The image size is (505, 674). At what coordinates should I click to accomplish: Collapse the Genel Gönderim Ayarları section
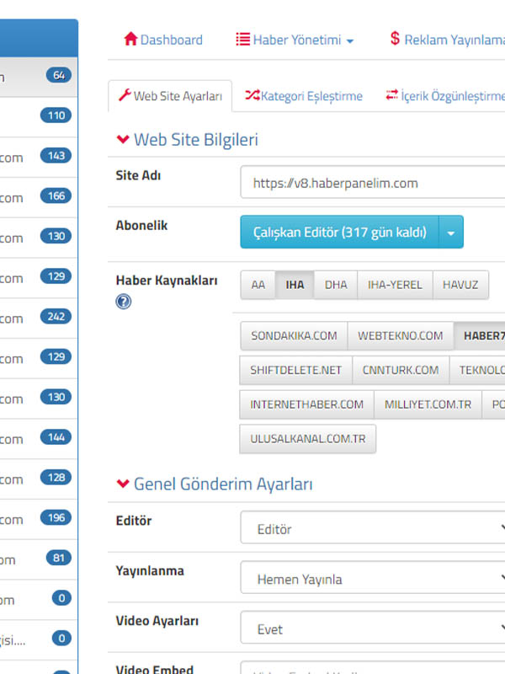(x=124, y=484)
